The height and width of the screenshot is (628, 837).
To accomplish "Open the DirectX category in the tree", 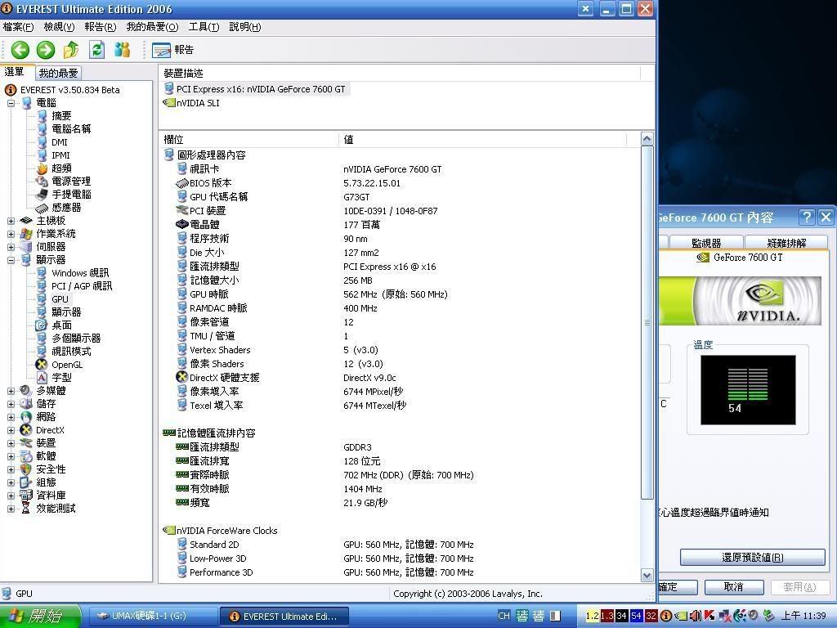I will pyautogui.click(x=49, y=430).
